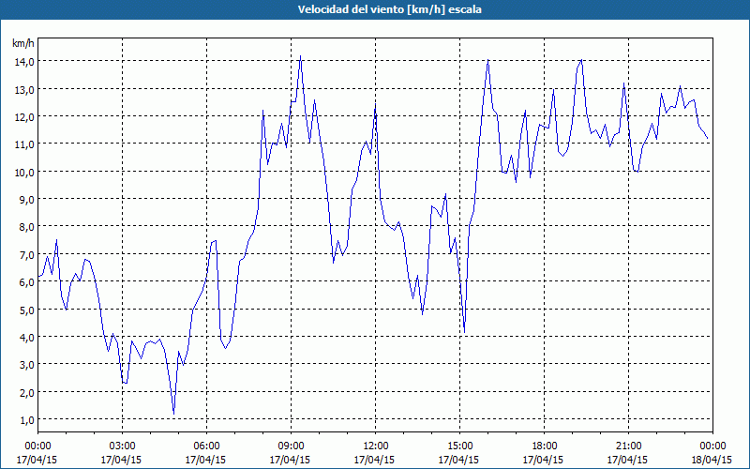Click the '18/04/15' date label

712,460
